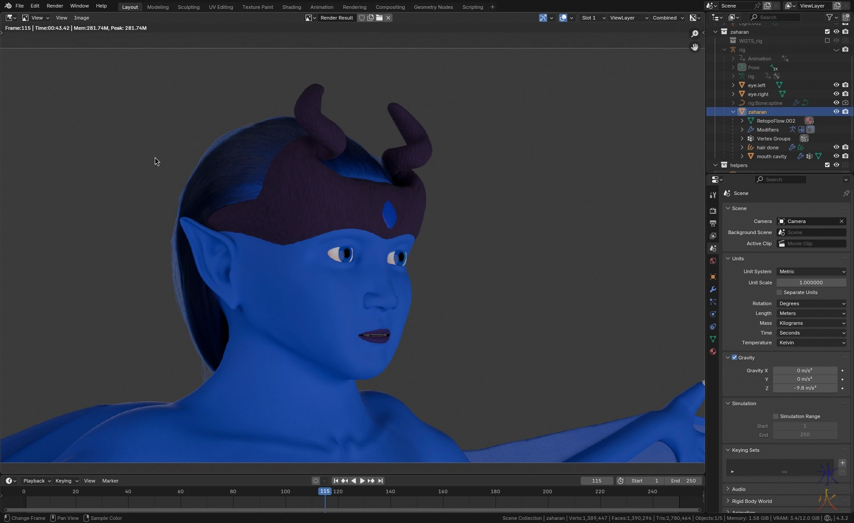The height and width of the screenshot is (523, 854).
Task: Disable the Gravity checkbox
Action: click(x=734, y=357)
